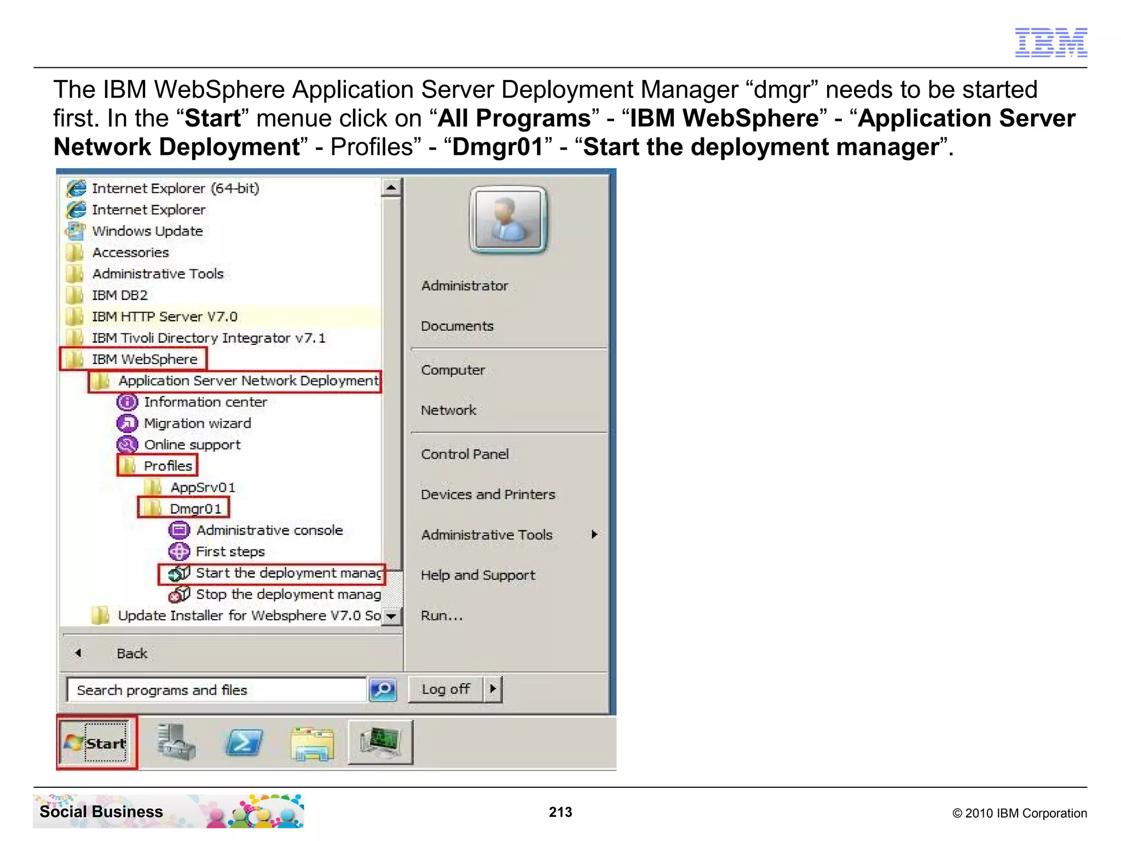
Task: Go Back to the main Start menu
Action: 132,654
